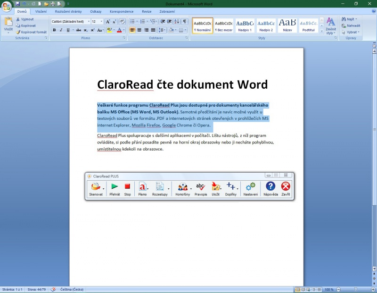The image size is (377, 293).
Task: Undo the last action in Quick Access toolbar
Action: coord(24,4)
